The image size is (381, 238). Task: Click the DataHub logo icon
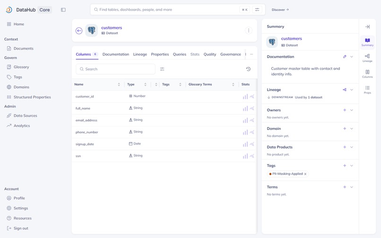[x=9, y=10]
